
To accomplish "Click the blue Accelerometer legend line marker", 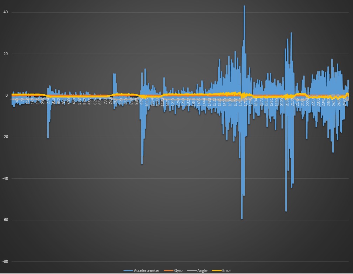I will [128, 270].
